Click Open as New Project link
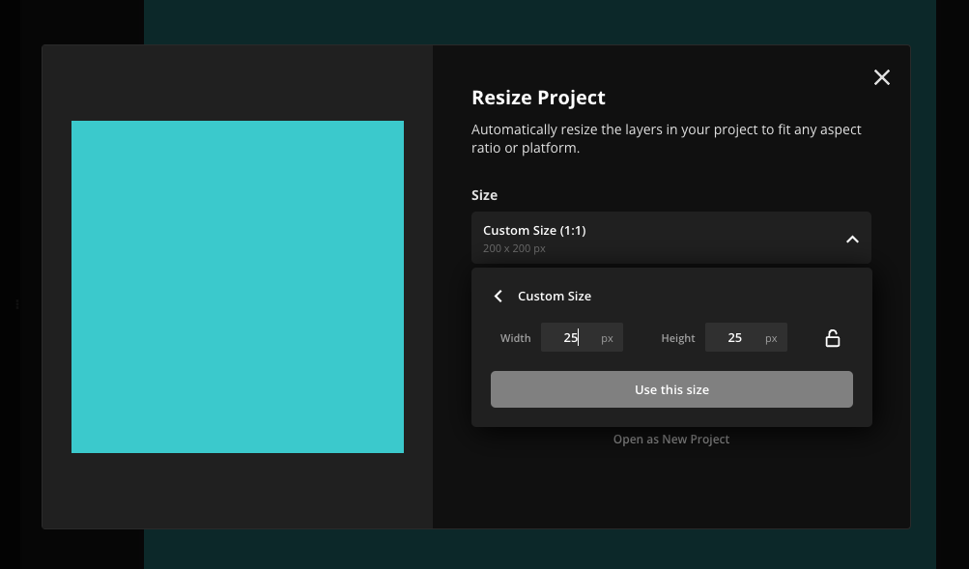This screenshot has width=969, height=569. click(670, 440)
